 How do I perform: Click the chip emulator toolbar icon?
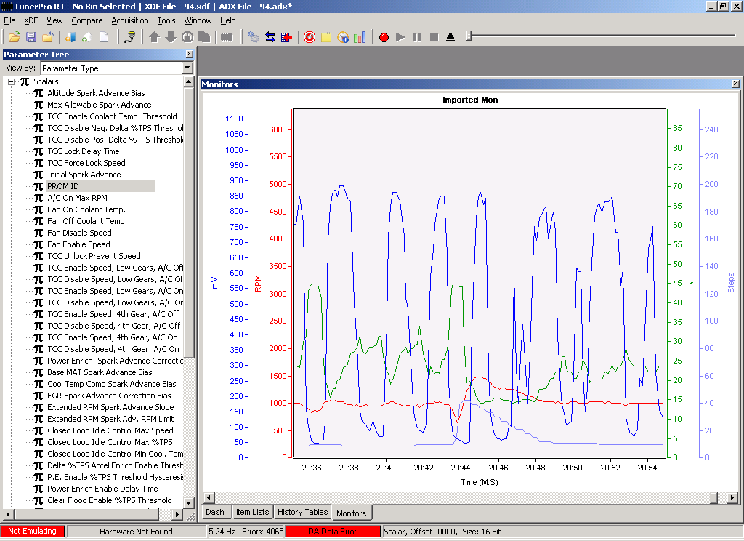point(227,37)
